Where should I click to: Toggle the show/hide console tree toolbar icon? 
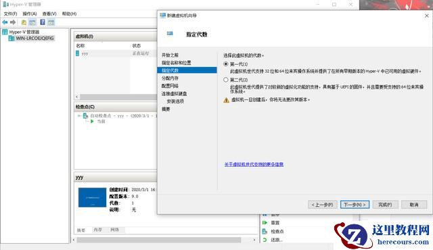click(x=32, y=22)
